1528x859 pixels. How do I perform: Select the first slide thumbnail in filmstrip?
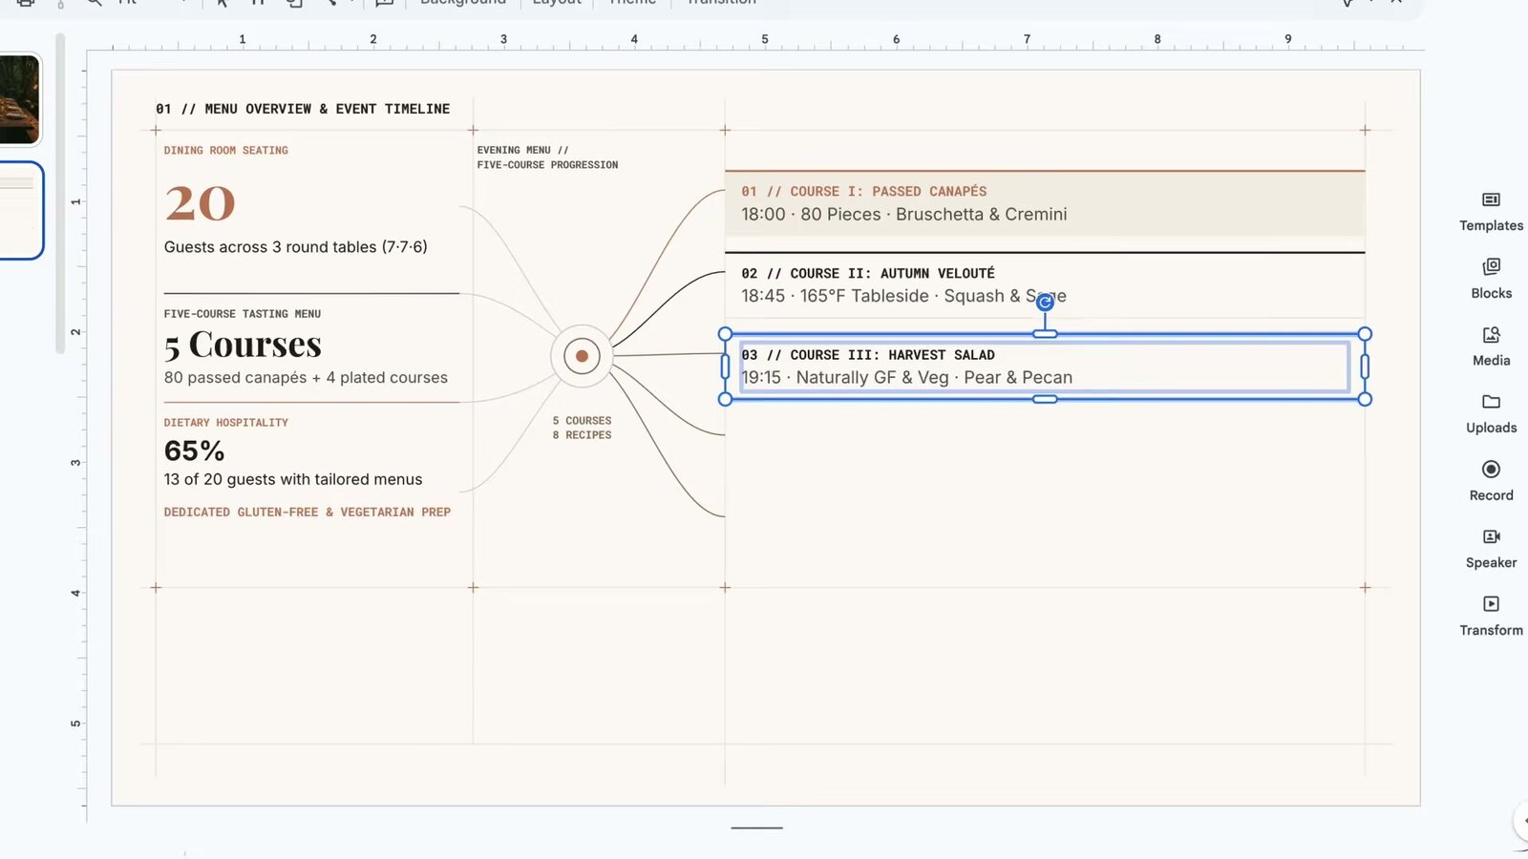(19, 99)
